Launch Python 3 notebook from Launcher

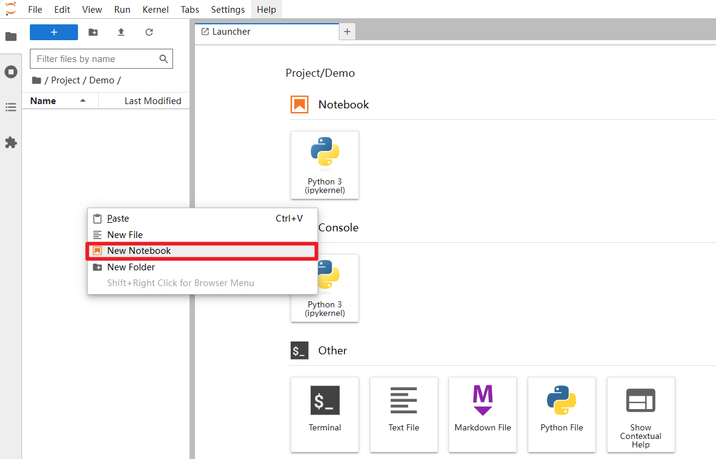(x=325, y=164)
